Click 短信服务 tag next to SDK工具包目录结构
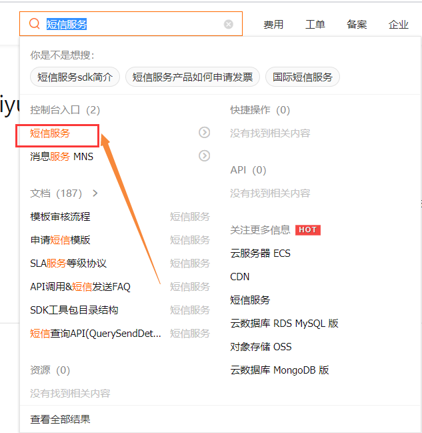Image resolution: width=422 pixels, height=433 pixels. (x=190, y=310)
